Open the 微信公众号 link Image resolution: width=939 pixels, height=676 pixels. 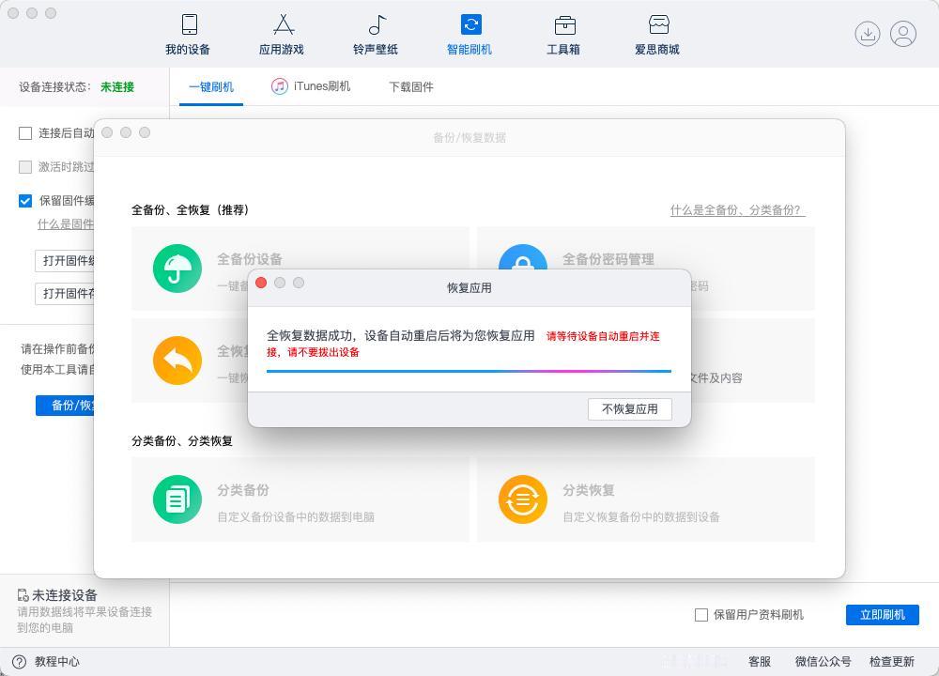pos(823,662)
